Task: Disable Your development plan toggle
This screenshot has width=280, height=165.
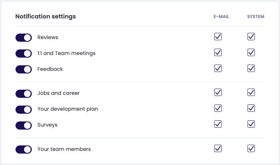Action: [x=24, y=109]
